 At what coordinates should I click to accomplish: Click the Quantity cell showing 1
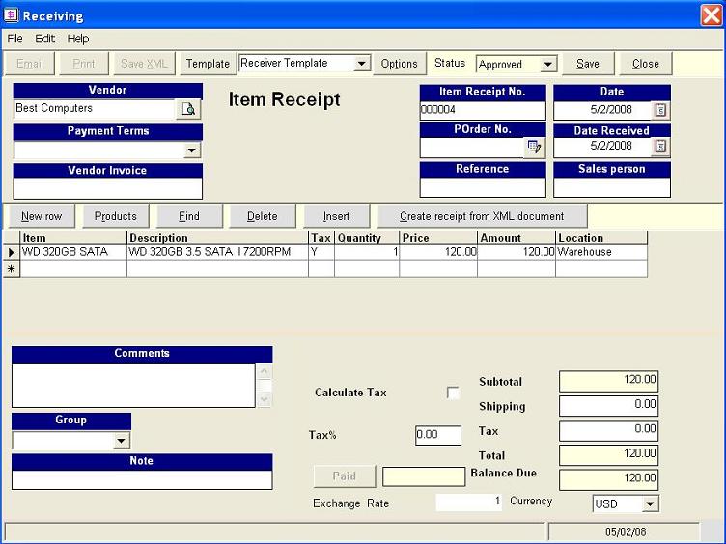pyautogui.click(x=367, y=252)
